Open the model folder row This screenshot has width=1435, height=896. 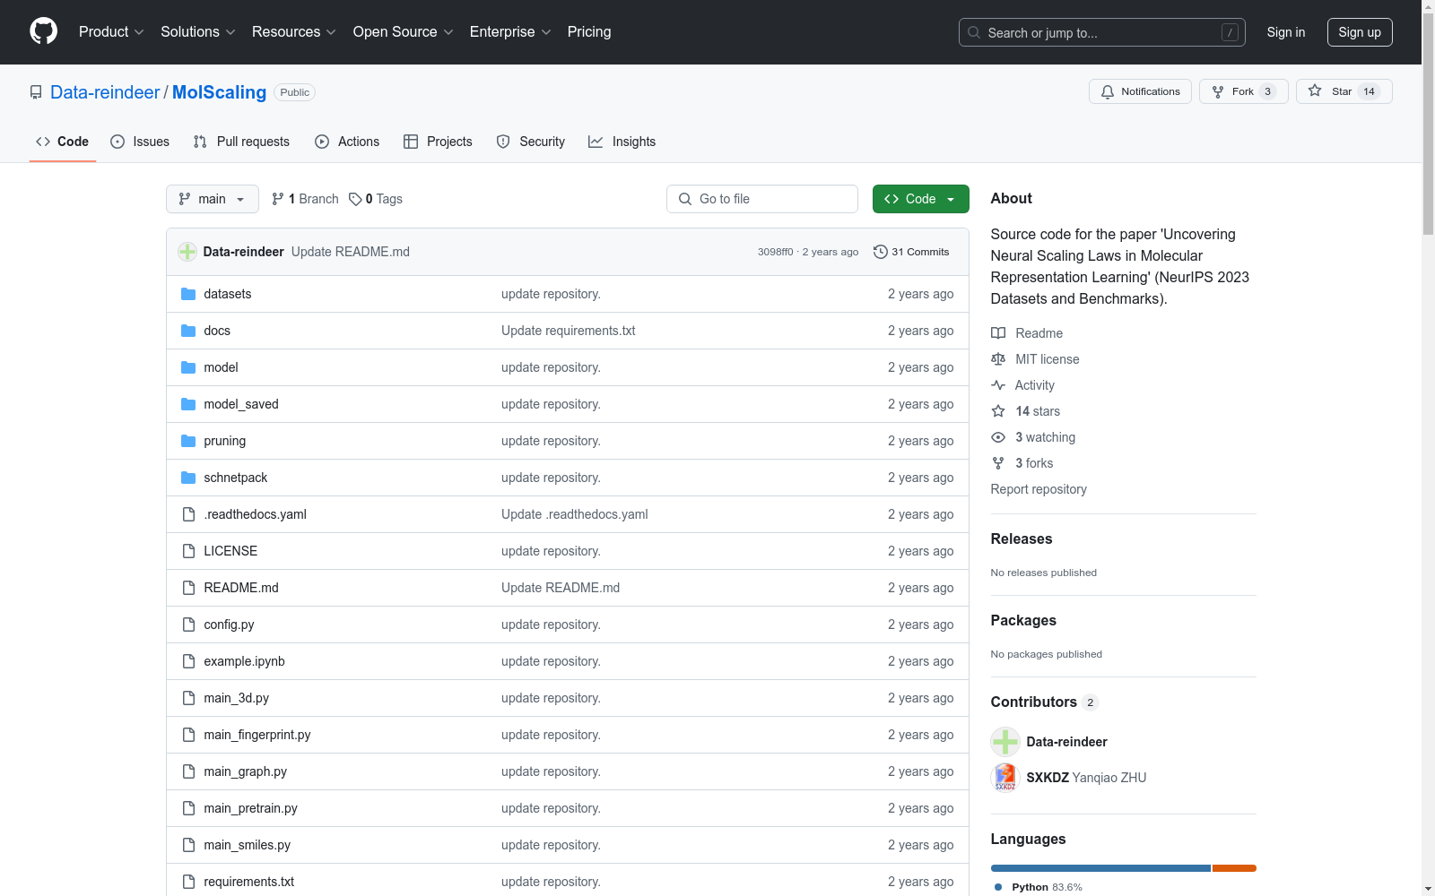pyautogui.click(x=567, y=367)
